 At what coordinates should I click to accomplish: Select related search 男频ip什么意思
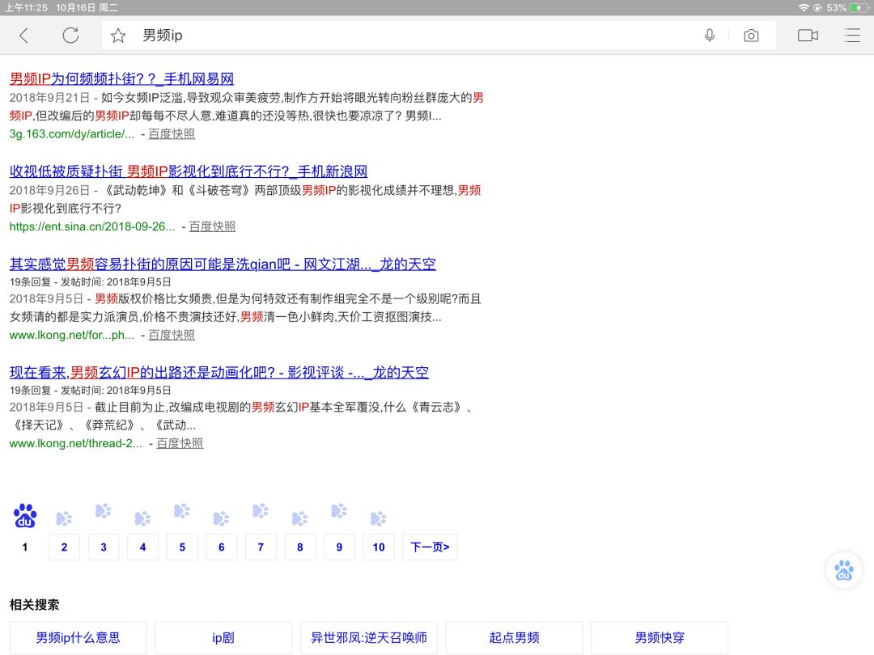[78, 638]
